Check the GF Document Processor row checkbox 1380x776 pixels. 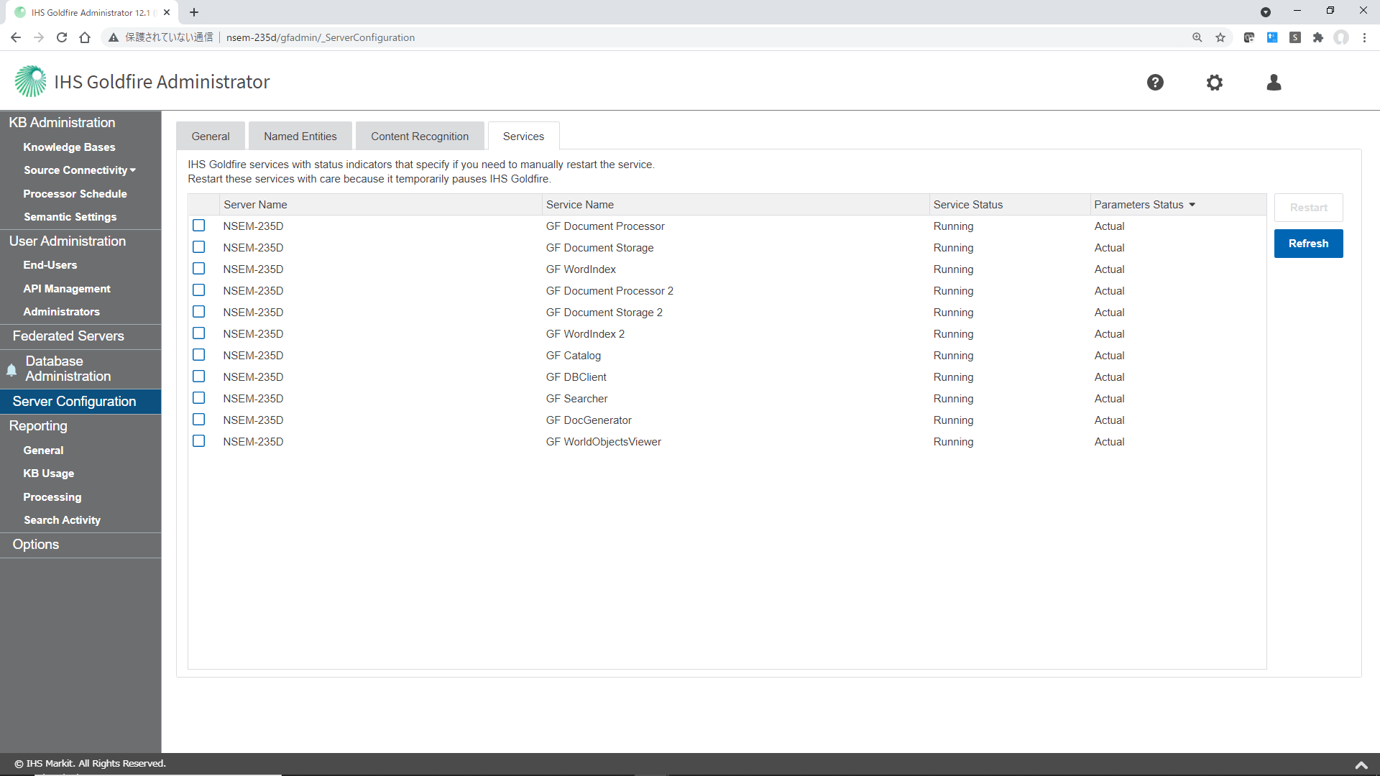[x=199, y=226]
